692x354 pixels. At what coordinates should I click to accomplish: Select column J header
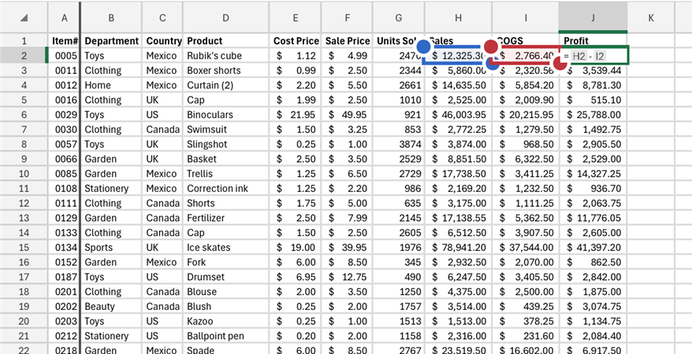click(x=593, y=17)
